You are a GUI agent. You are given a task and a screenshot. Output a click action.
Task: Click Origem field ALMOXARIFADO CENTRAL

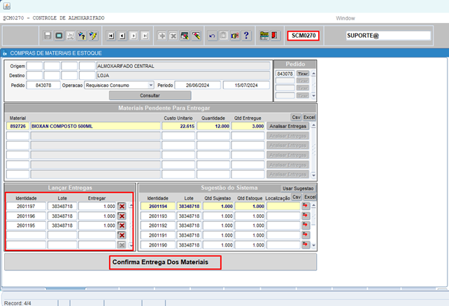(183, 66)
